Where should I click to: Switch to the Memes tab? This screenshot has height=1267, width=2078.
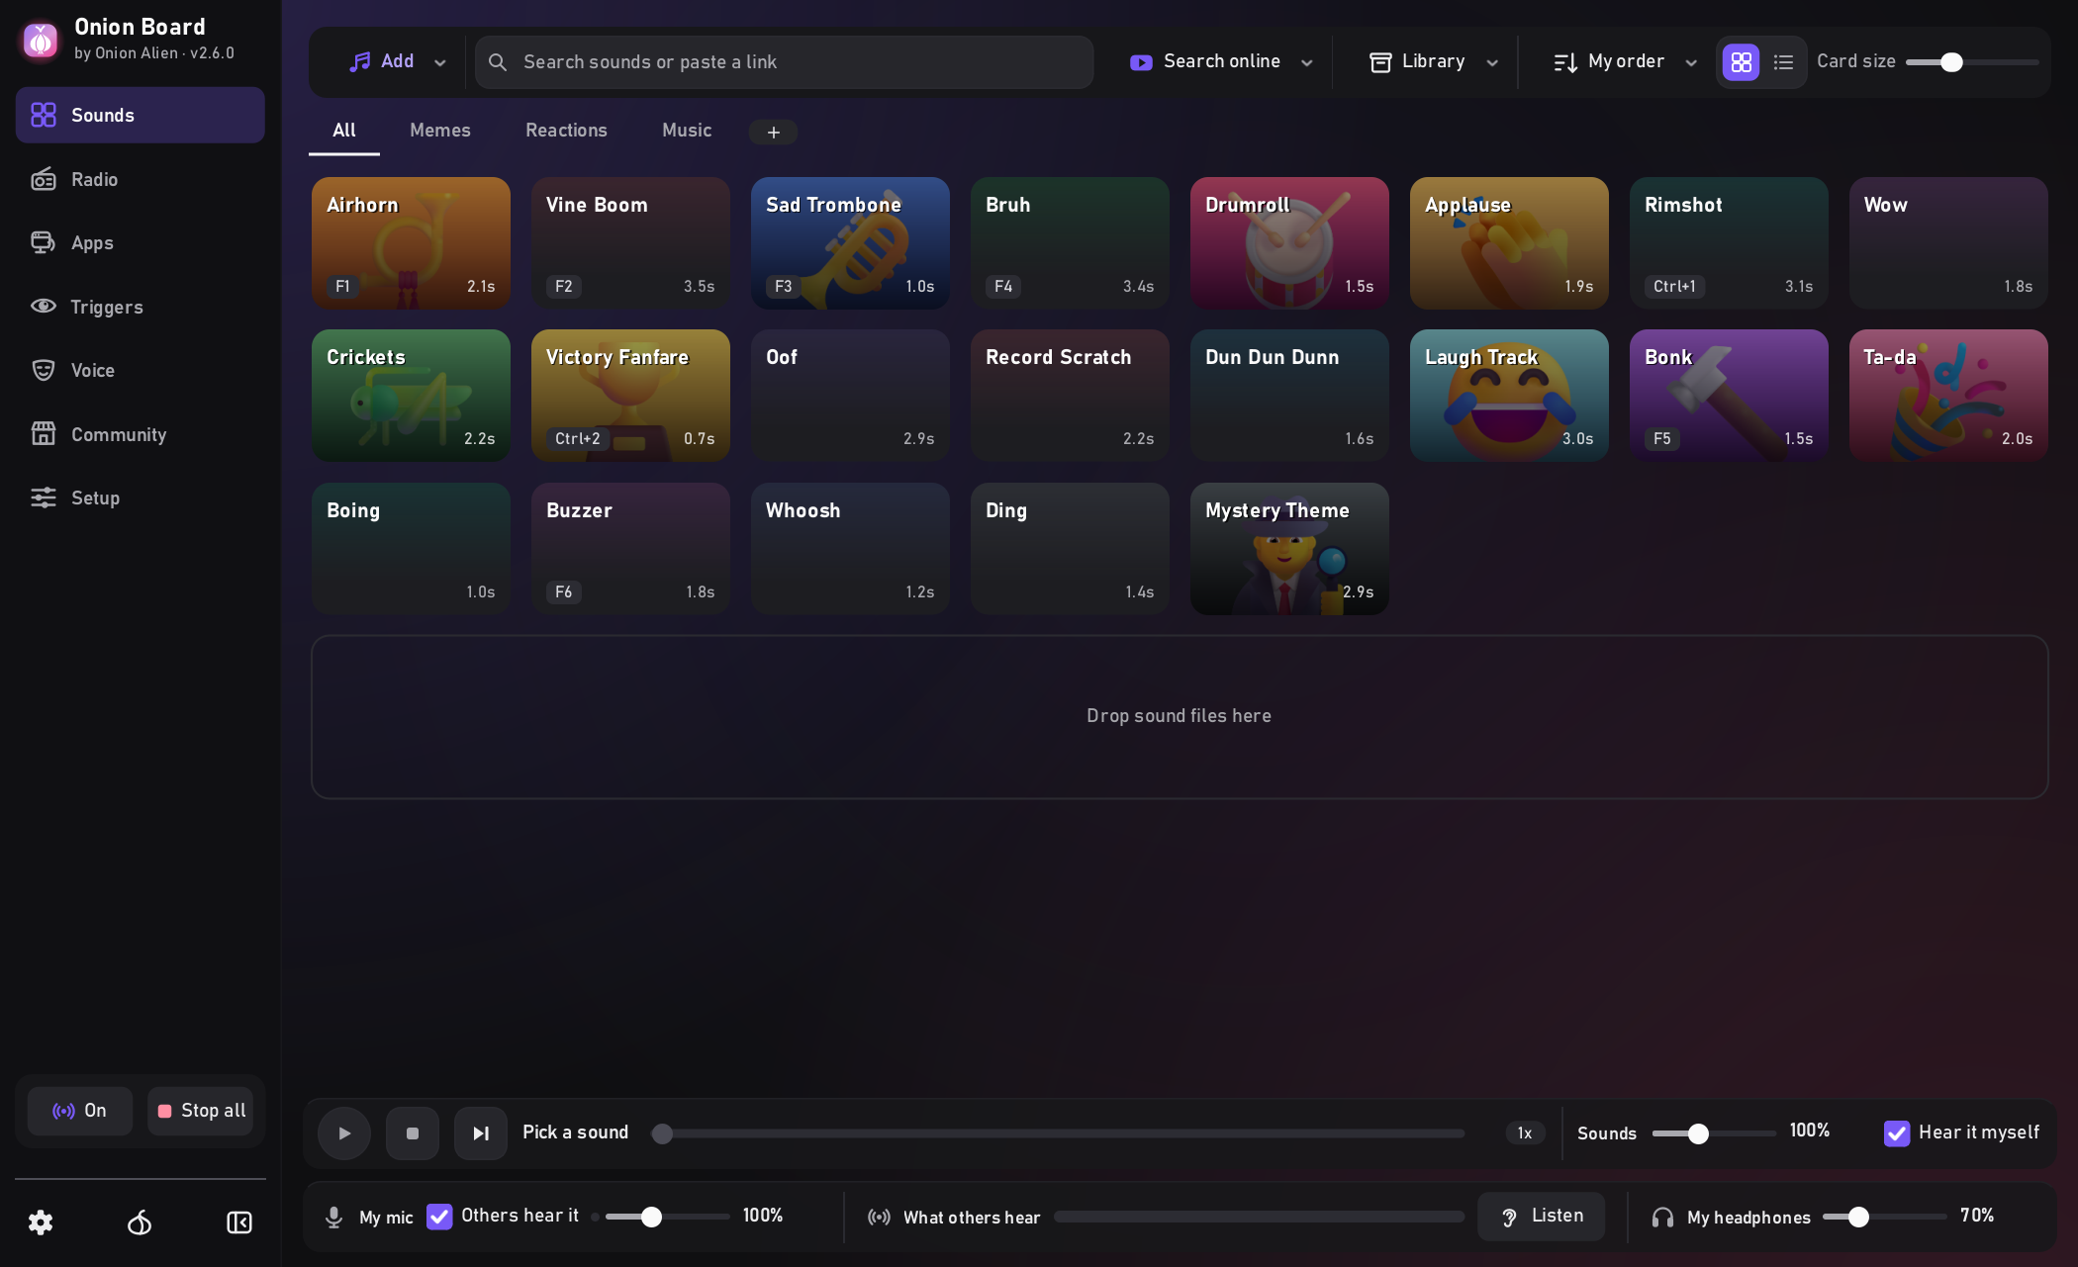tap(440, 131)
